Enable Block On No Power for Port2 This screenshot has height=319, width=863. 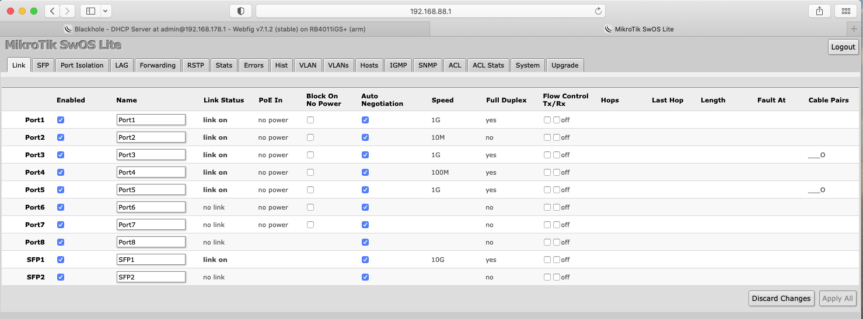click(310, 137)
